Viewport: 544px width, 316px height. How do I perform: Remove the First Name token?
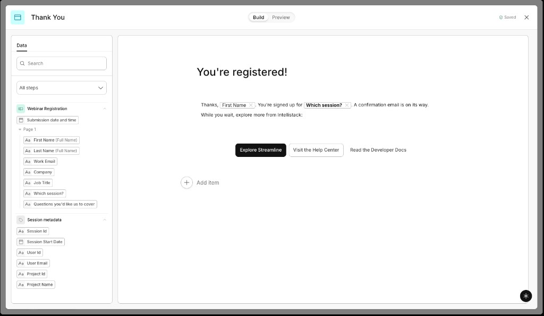tap(251, 105)
